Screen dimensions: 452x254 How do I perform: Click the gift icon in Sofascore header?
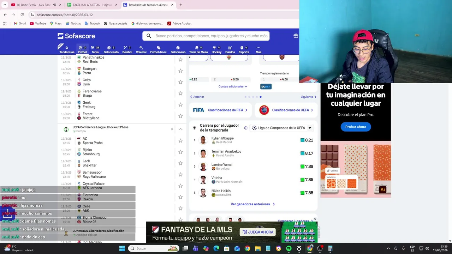click(296, 36)
